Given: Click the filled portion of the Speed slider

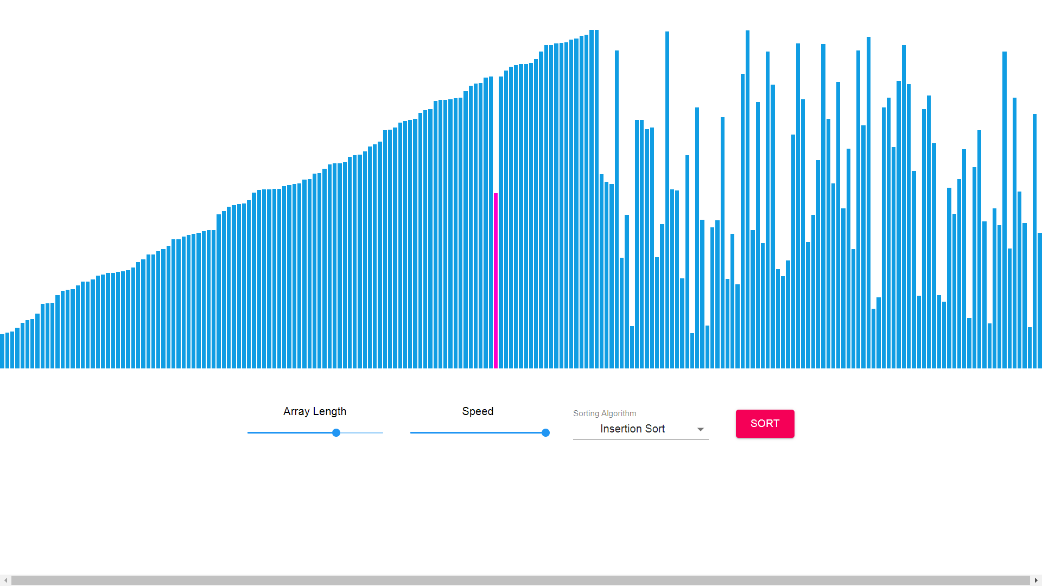Looking at the screenshot, I should coord(478,432).
